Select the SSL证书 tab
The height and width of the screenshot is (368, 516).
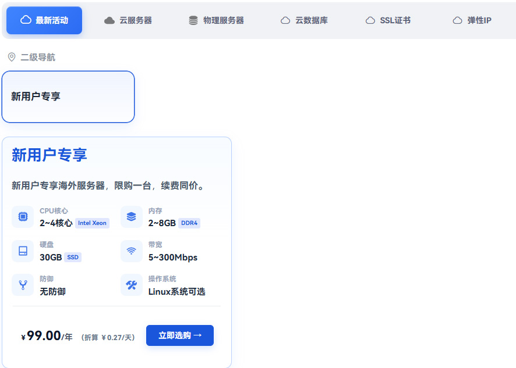[x=388, y=20]
